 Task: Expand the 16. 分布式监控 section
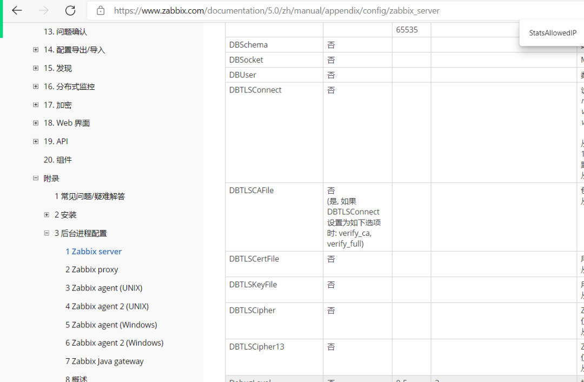(x=36, y=87)
